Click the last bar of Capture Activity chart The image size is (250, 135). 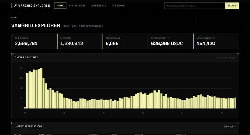pyautogui.click(x=235, y=103)
